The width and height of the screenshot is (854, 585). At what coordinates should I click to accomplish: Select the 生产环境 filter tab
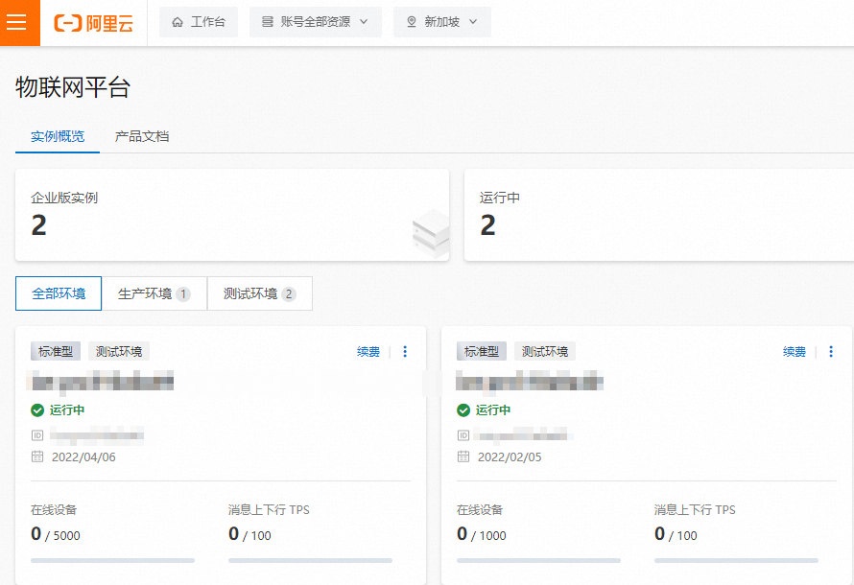[154, 293]
